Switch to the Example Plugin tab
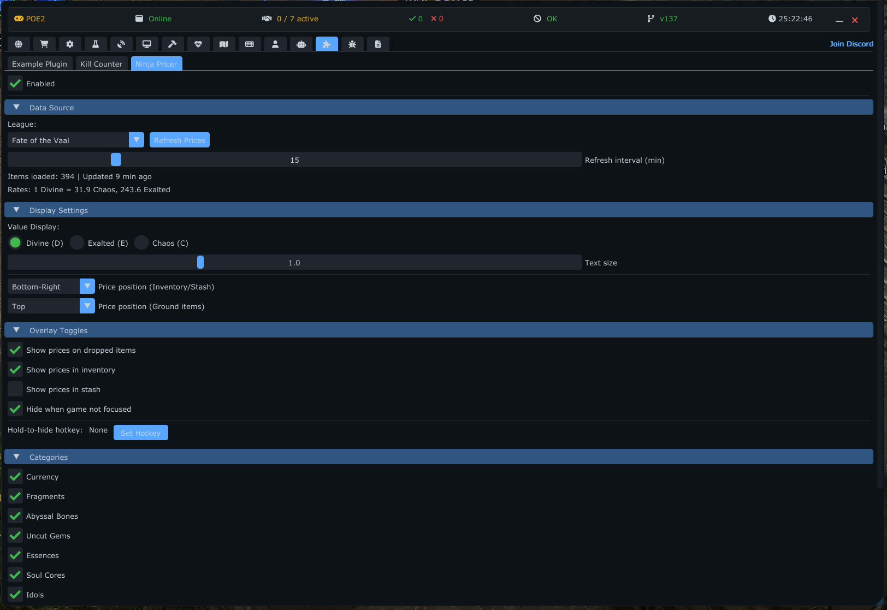 [x=39, y=64]
